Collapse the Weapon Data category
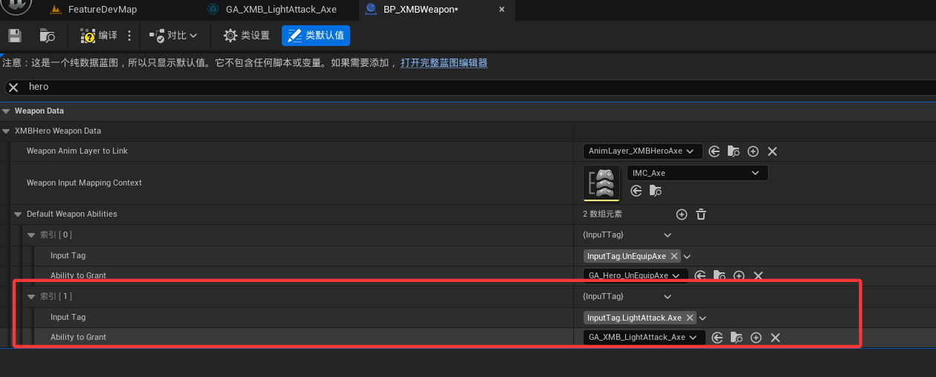 [7, 111]
